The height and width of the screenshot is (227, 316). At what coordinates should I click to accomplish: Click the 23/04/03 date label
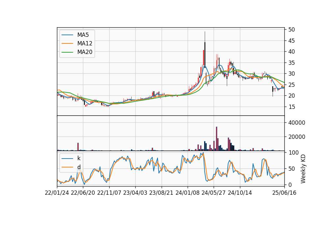pos(135,193)
